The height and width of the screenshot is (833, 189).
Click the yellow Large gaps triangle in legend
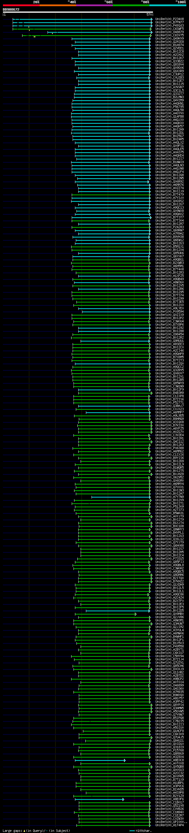coord(24,830)
